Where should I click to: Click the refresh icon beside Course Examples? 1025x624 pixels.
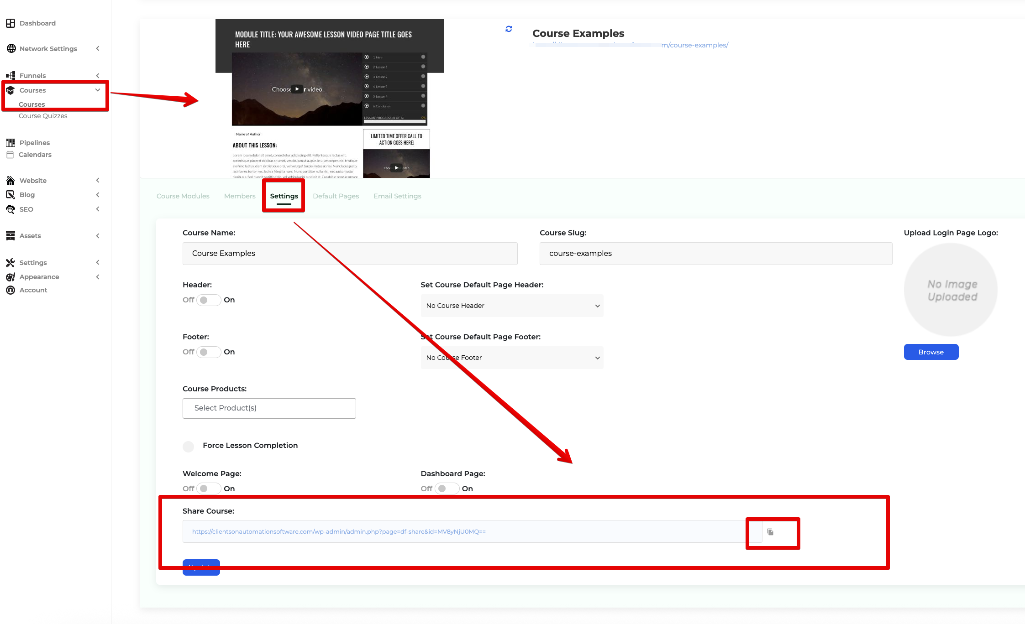[x=508, y=29]
